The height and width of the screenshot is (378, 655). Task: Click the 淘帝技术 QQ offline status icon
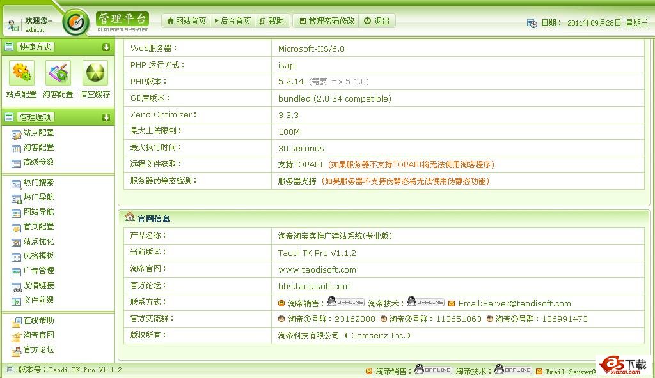425,302
